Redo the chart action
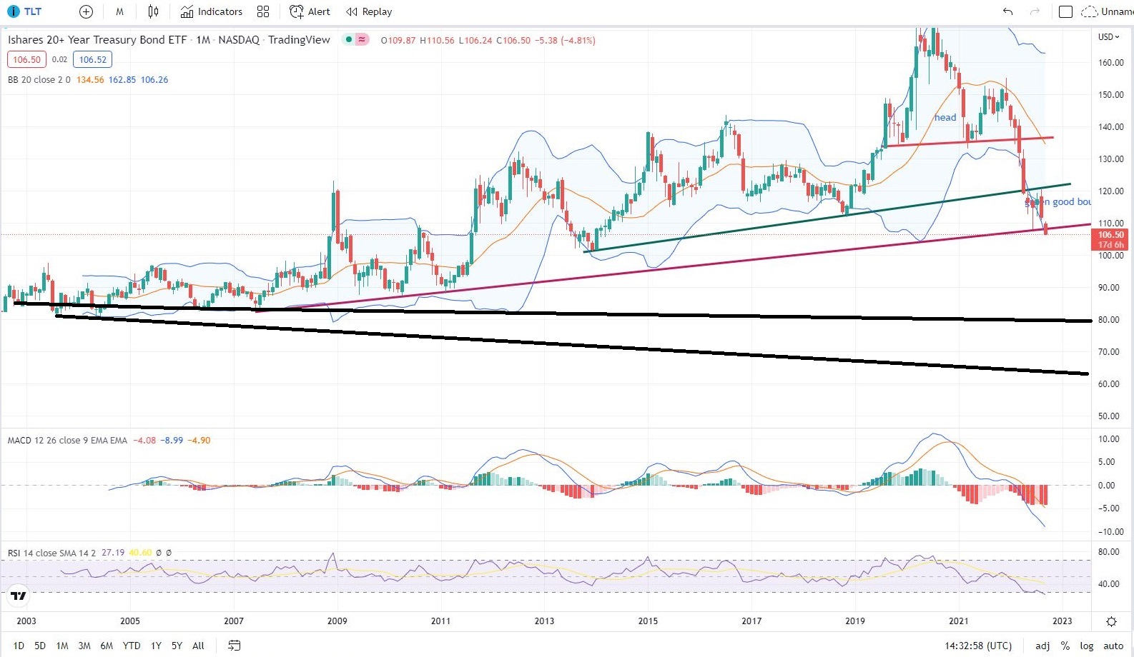Viewport: 1134px width, 657px height. 1035,11
